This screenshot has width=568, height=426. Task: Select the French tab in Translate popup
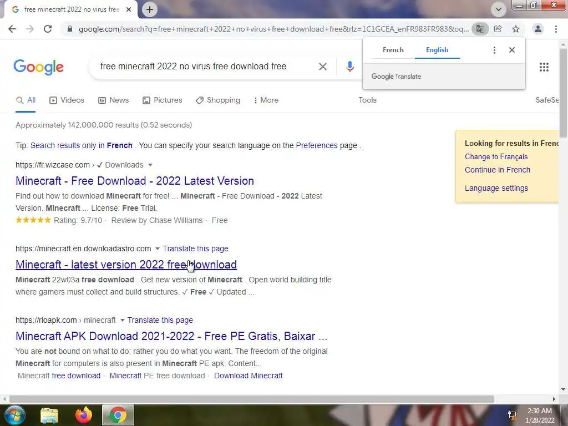click(x=393, y=50)
